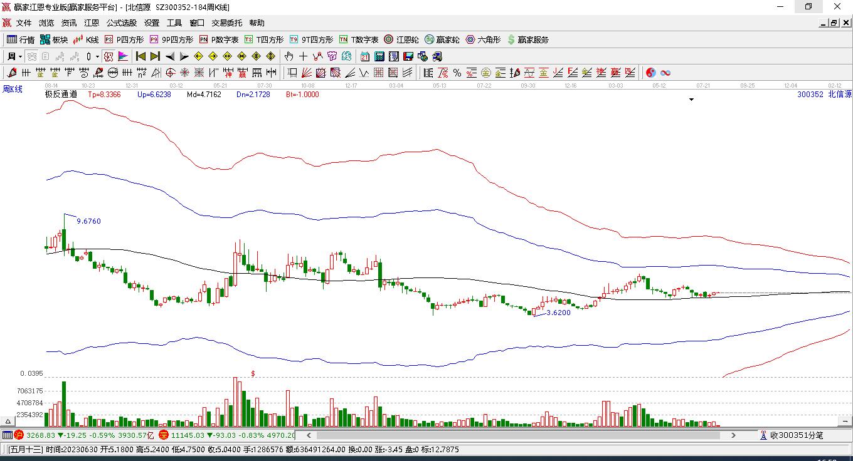This screenshot has width=853, height=461.
Task: Click the black right arrow
Action: tap(184, 56)
